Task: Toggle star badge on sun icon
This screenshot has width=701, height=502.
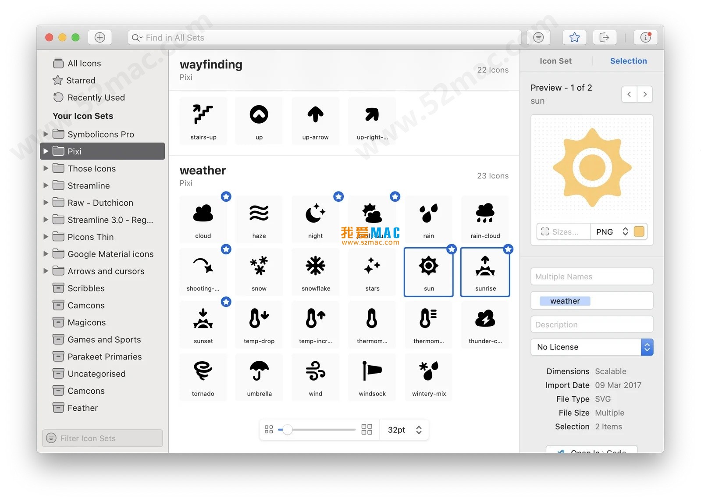Action: (x=452, y=249)
